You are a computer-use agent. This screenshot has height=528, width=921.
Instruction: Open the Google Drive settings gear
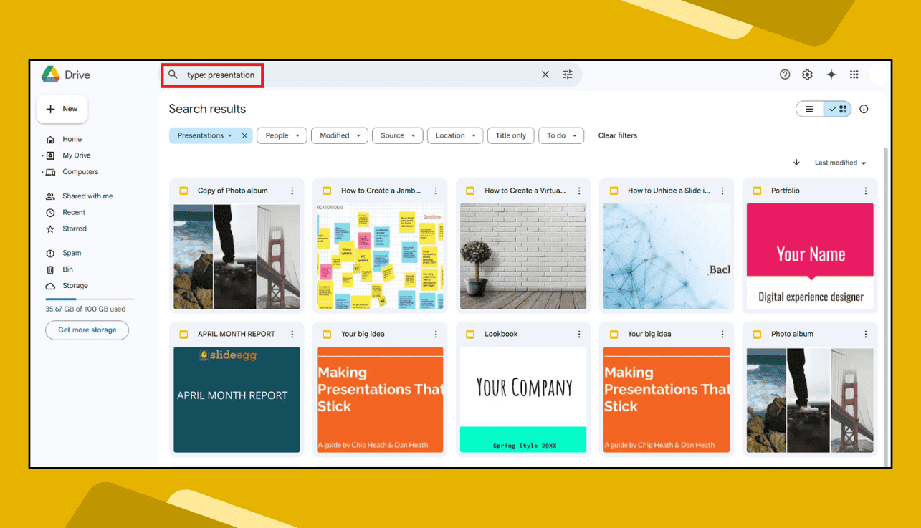click(807, 74)
